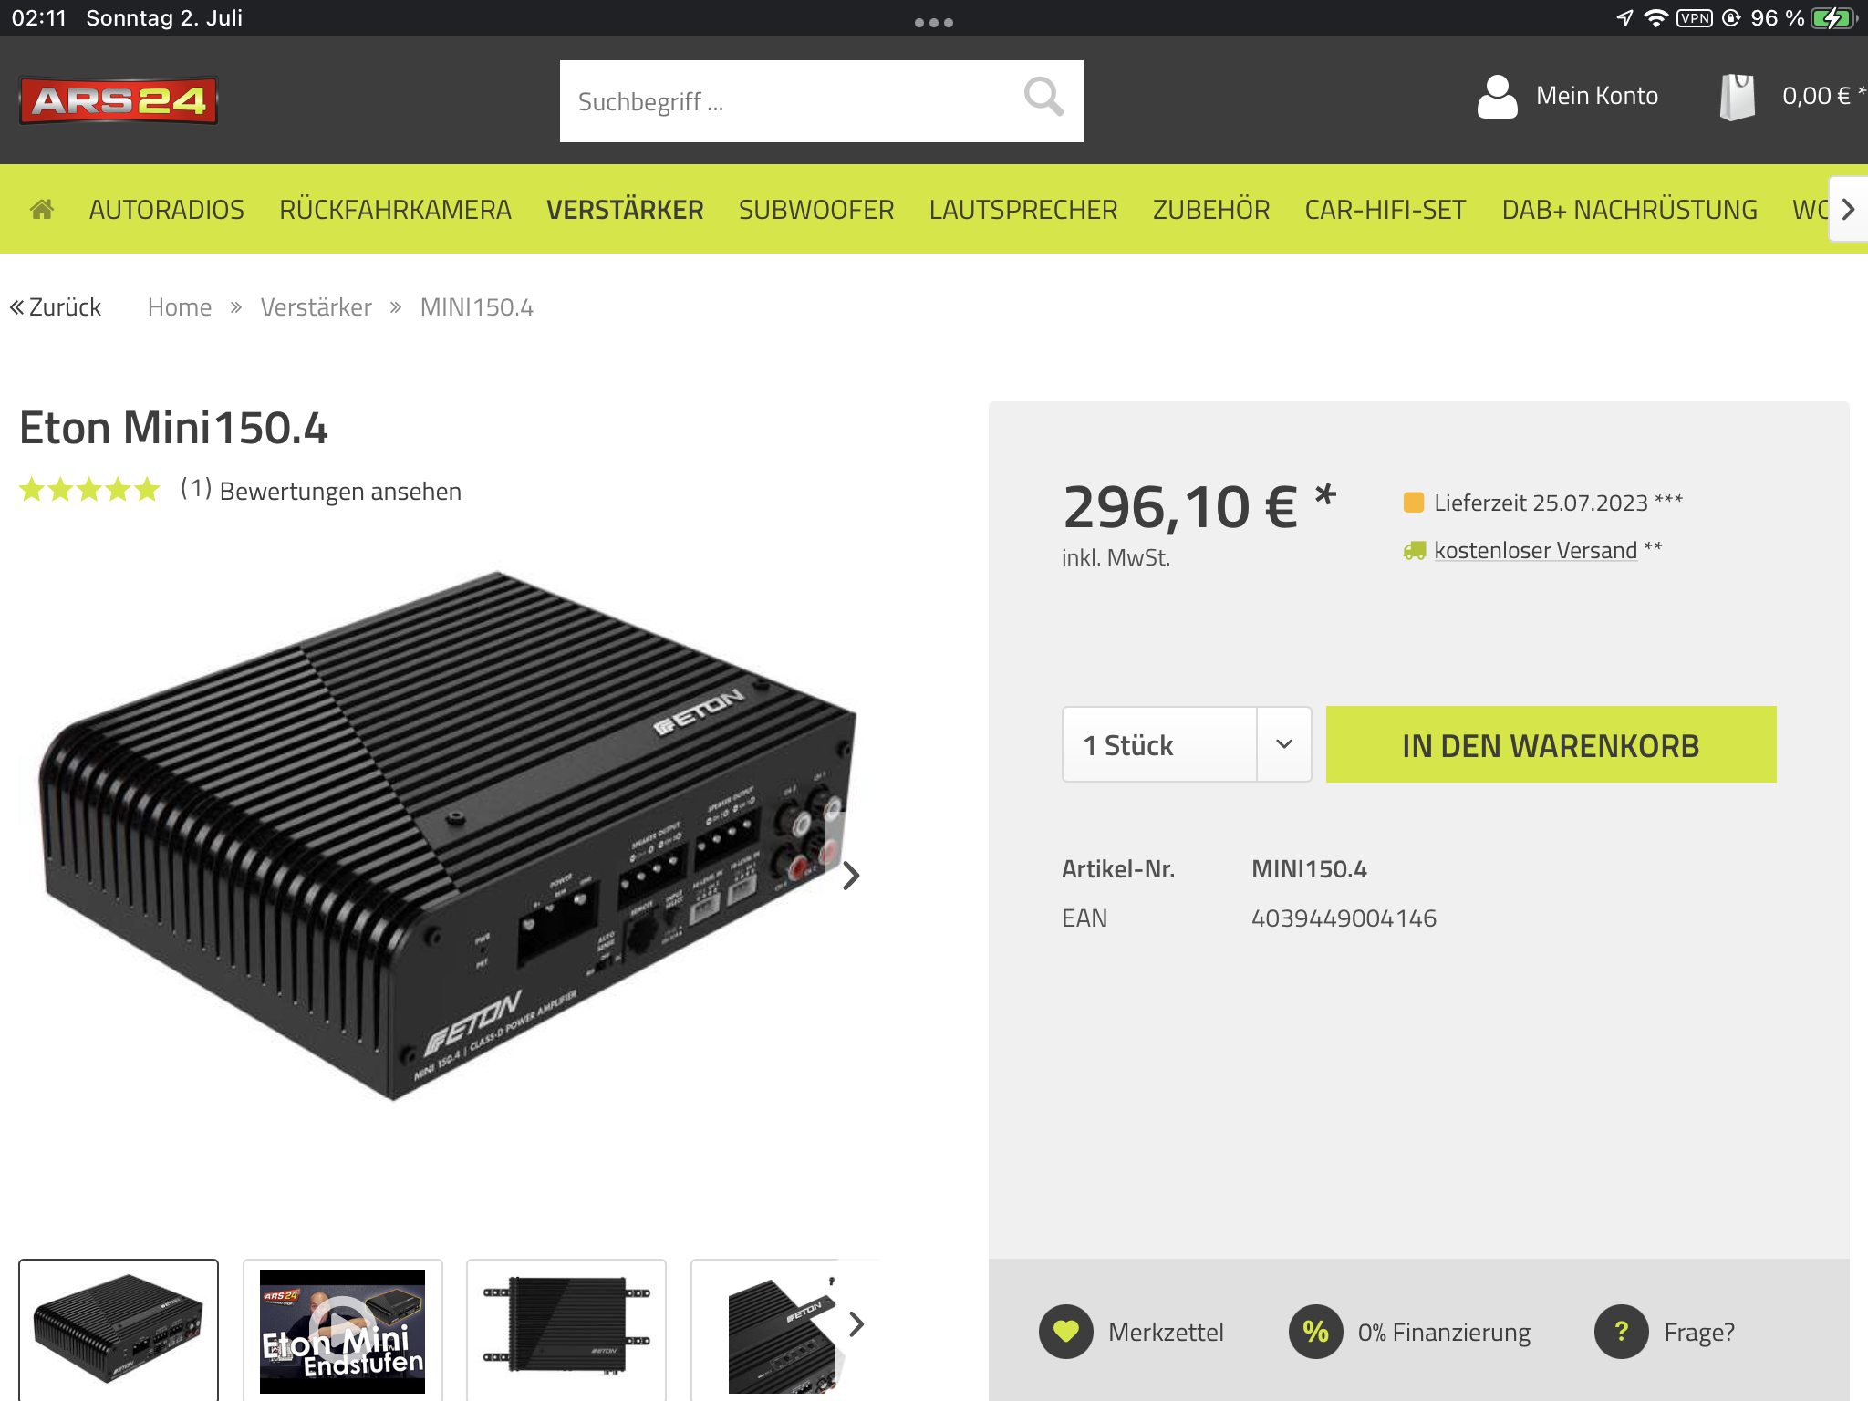Click the 0% Finanzierung percent icon

[x=1315, y=1332]
